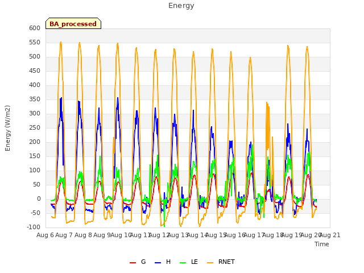Viewport: 364px width, 273px height.
Task: Select the G legend label
Action: pyautogui.click(x=143, y=262)
